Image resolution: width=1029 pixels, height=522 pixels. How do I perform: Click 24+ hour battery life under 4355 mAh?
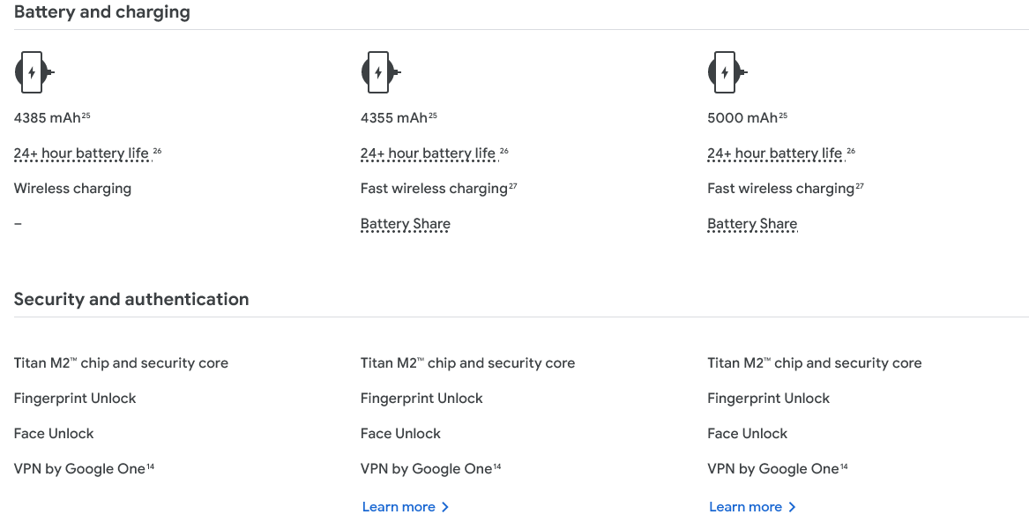pyautogui.click(x=428, y=153)
